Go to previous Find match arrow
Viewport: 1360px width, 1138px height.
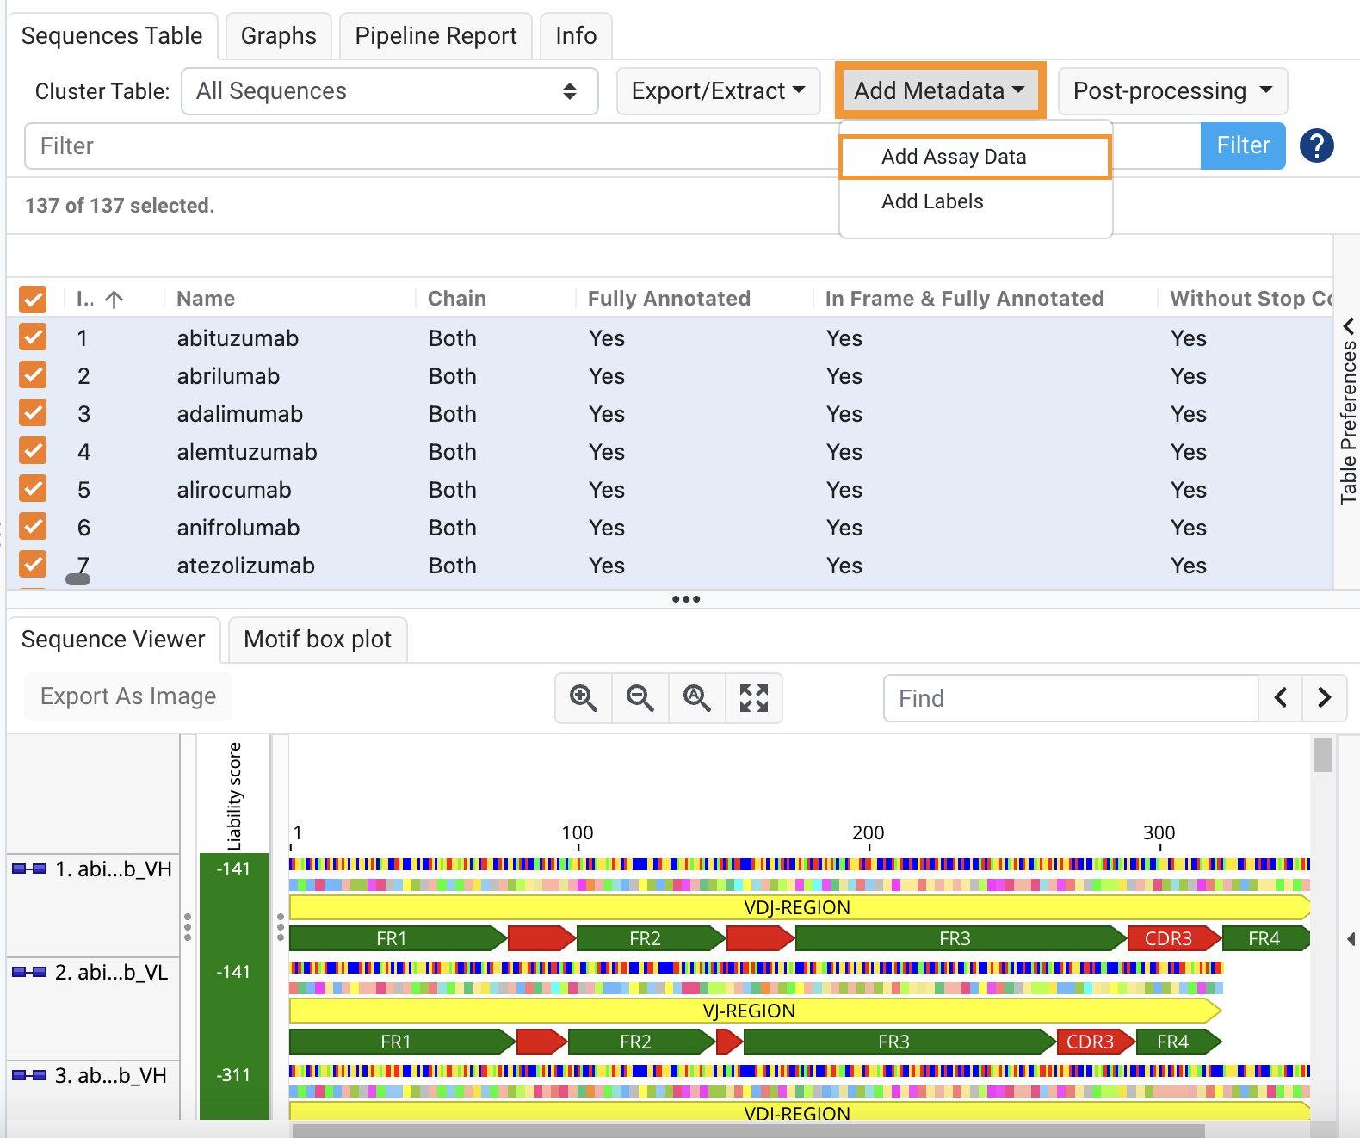1281,698
